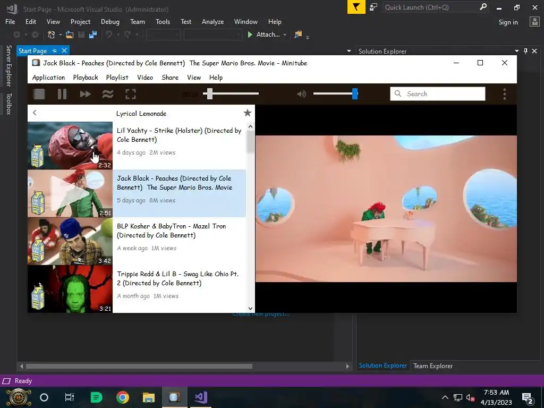Skip to next video in Minitube
Screen dimensions: 544x408
pyautogui.click(x=85, y=94)
